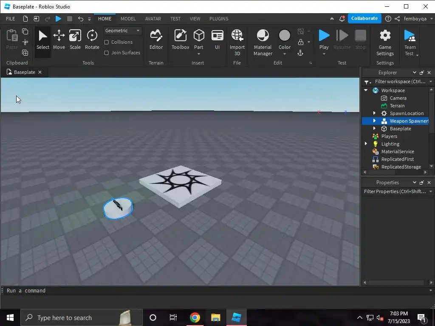Start the game with Play button
435x326 pixels.
click(x=324, y=39)
